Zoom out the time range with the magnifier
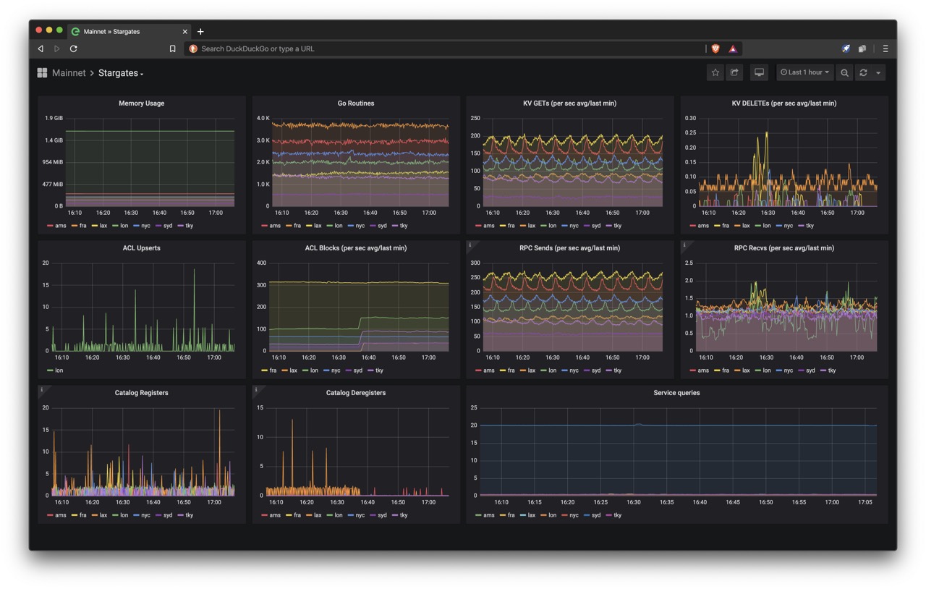The width and height of the screenshot is (926, 589). pyautogui.click(x=844, y=72)
